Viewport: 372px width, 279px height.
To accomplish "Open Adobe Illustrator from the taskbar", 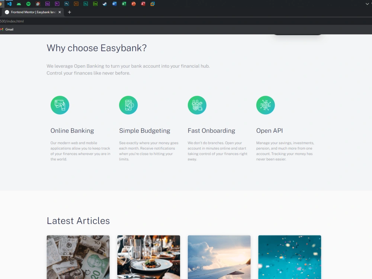I will [x=76, y=4].
